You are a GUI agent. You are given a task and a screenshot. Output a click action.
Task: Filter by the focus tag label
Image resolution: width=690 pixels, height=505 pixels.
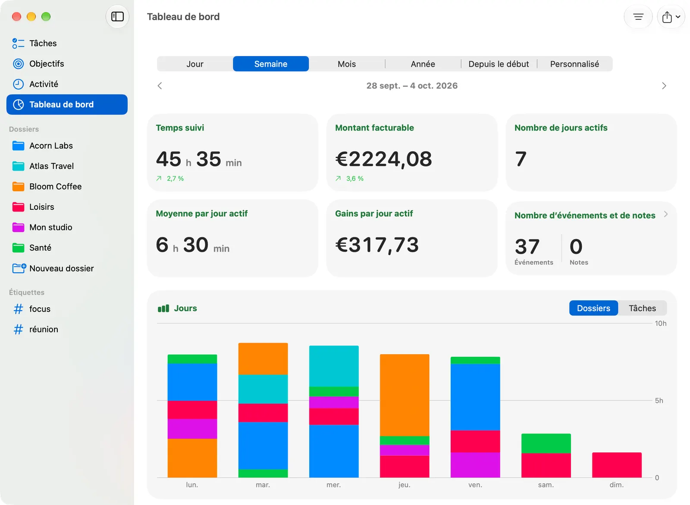click(40, 309)
